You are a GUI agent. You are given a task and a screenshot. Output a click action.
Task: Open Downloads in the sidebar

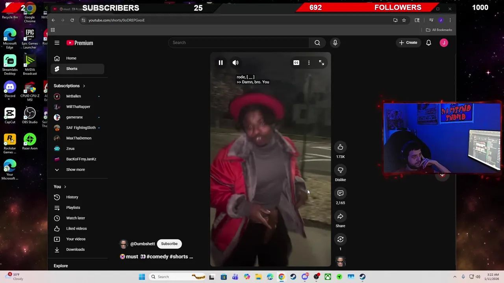[x=77, y=250]
